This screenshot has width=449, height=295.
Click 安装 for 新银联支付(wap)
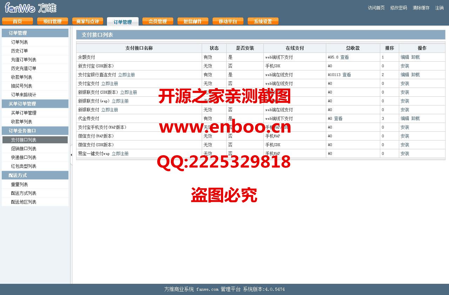pyautogui.click(x=405, y=101)
